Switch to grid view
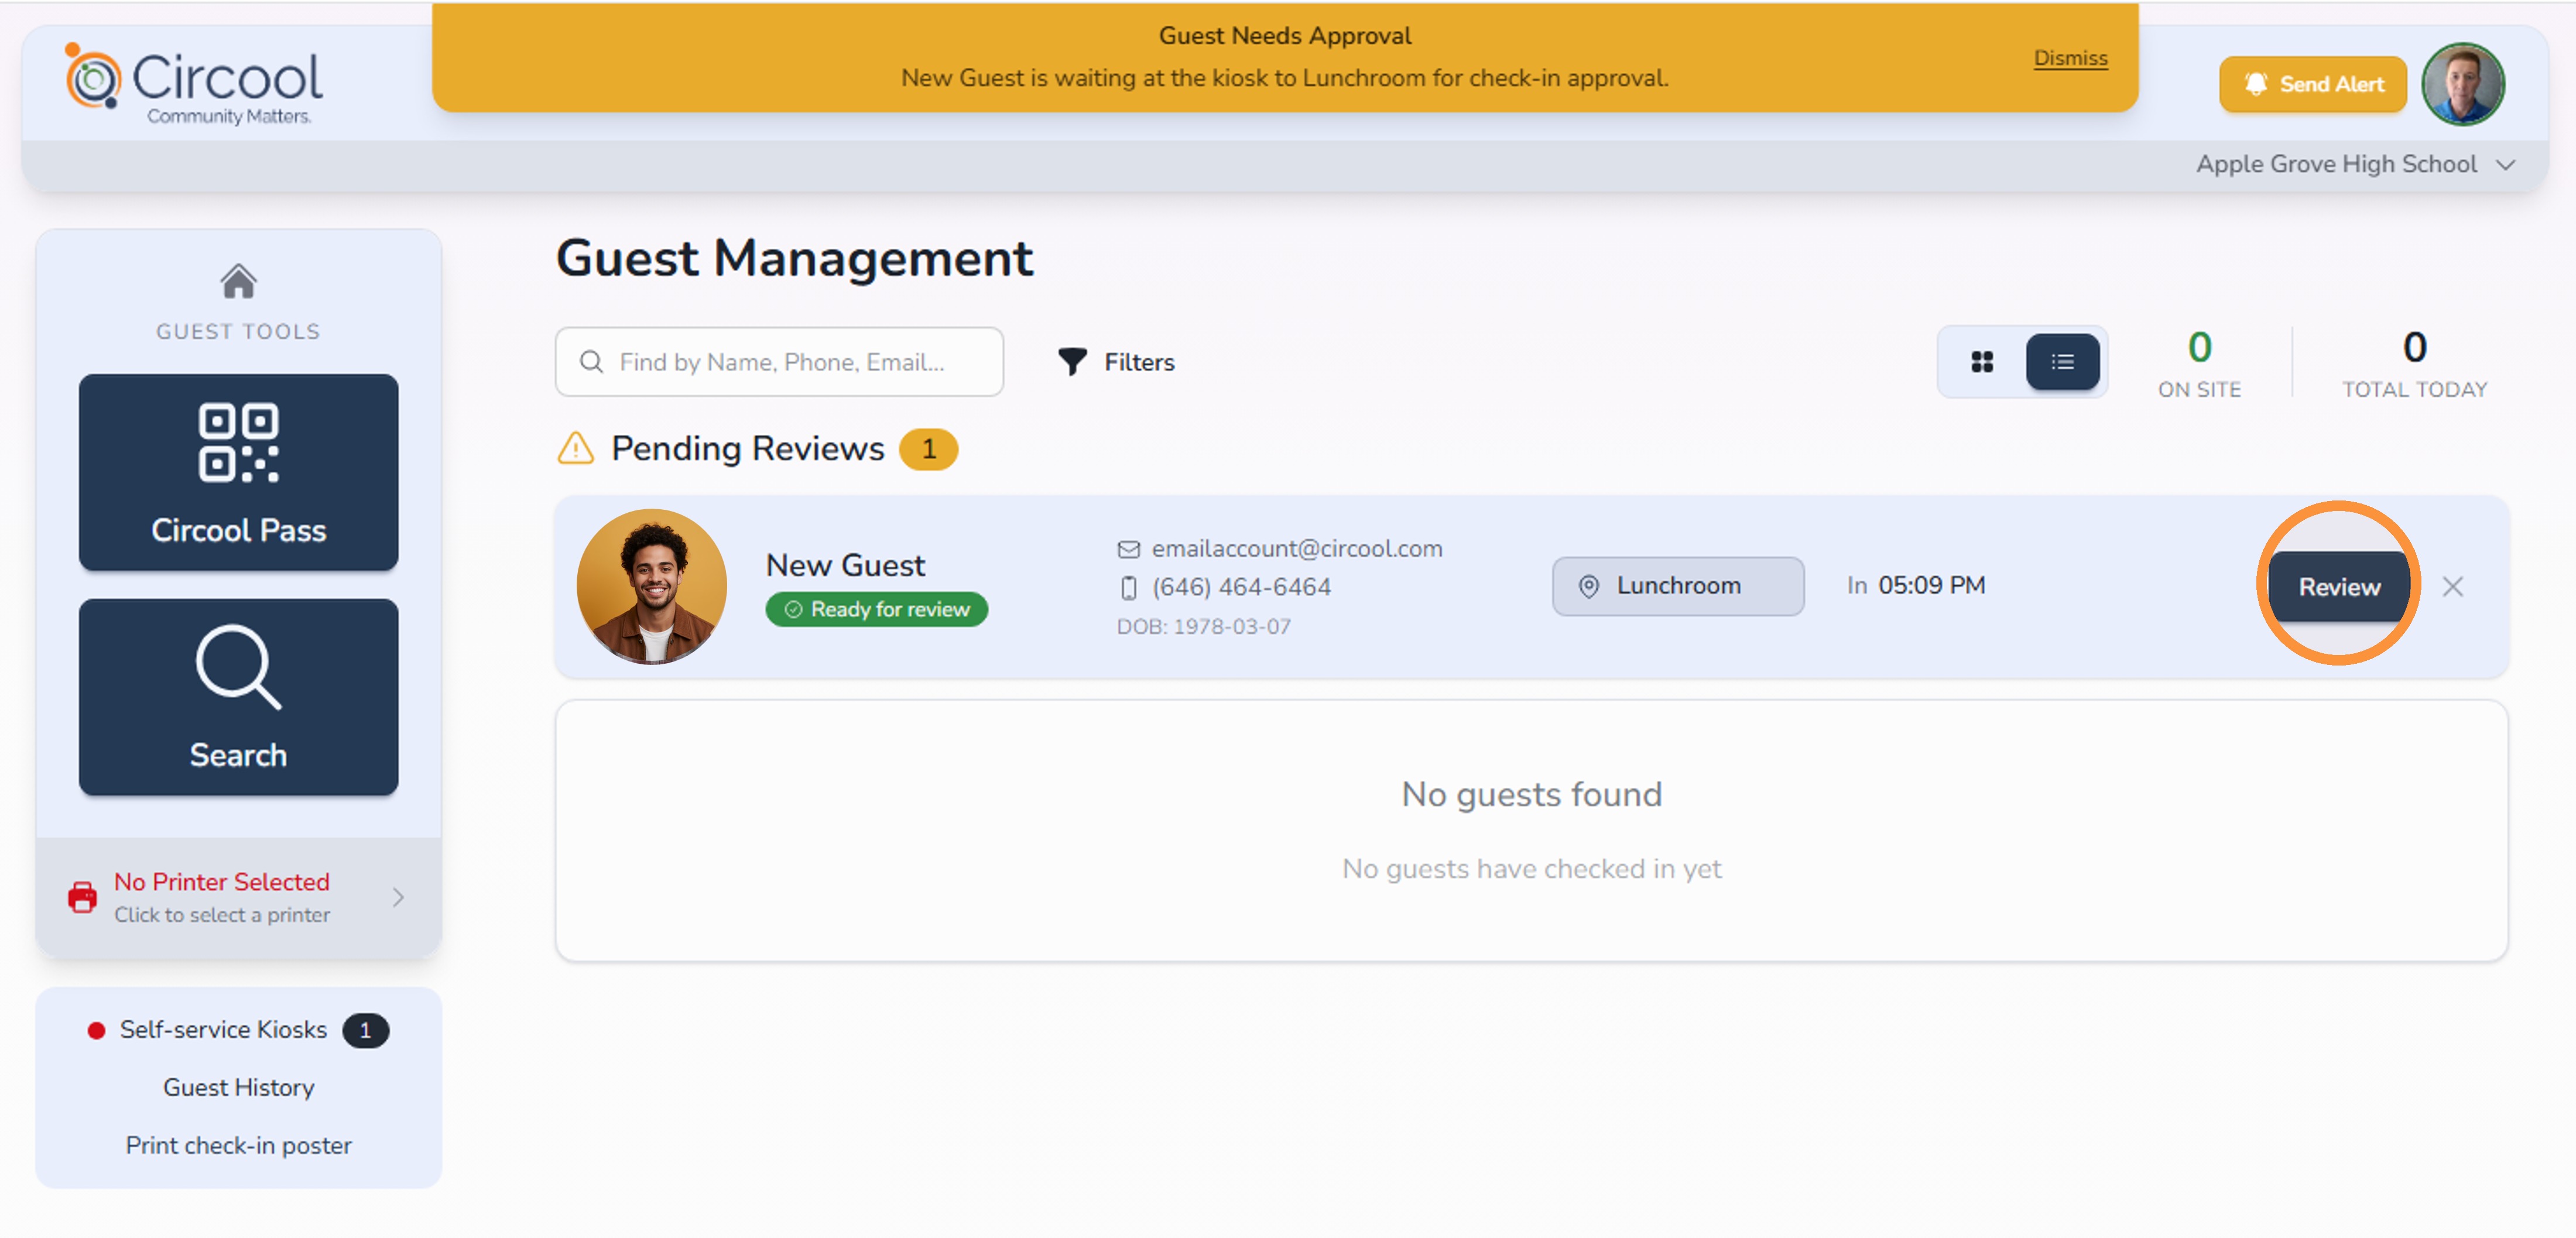 tap(1982, 361)
